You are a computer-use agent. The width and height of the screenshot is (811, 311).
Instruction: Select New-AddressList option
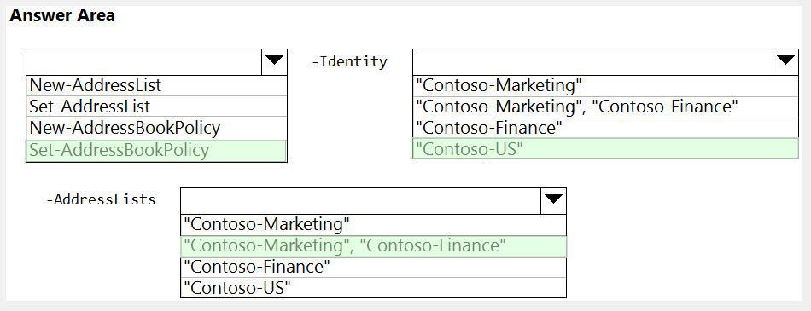156,85
